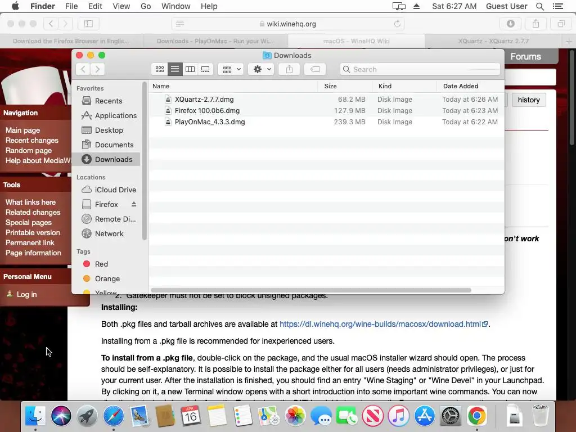This screenshot has height=432, width=576.
Task: Select the Red tag in sidebar
Action: pyautogui.click(x=105, y=264)
